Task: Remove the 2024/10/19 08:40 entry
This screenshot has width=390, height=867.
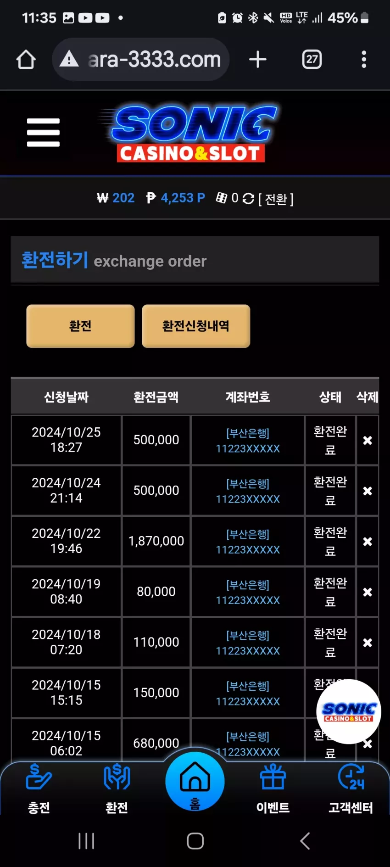Action: tap(368, 592)
